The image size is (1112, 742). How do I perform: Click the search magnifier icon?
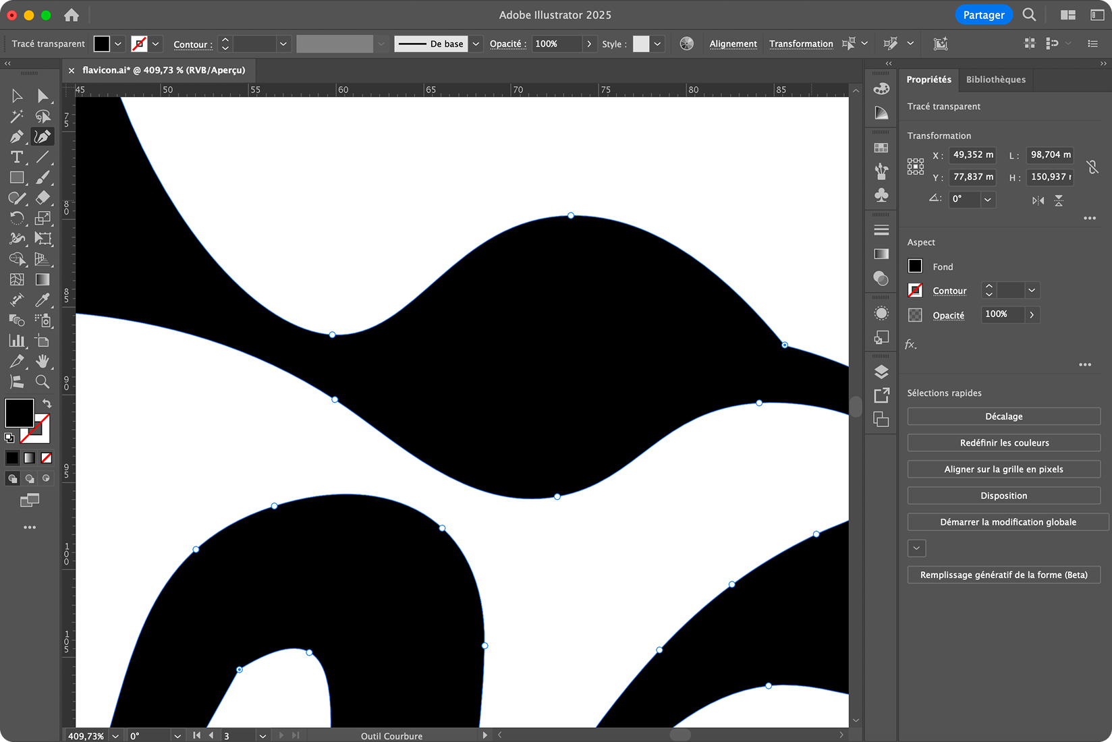tap(1029, 15)
